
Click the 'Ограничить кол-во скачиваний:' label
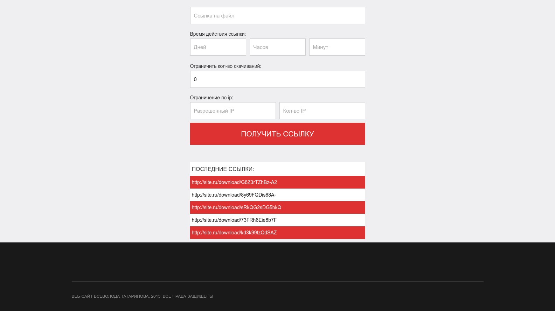click(x=226, y=66)
